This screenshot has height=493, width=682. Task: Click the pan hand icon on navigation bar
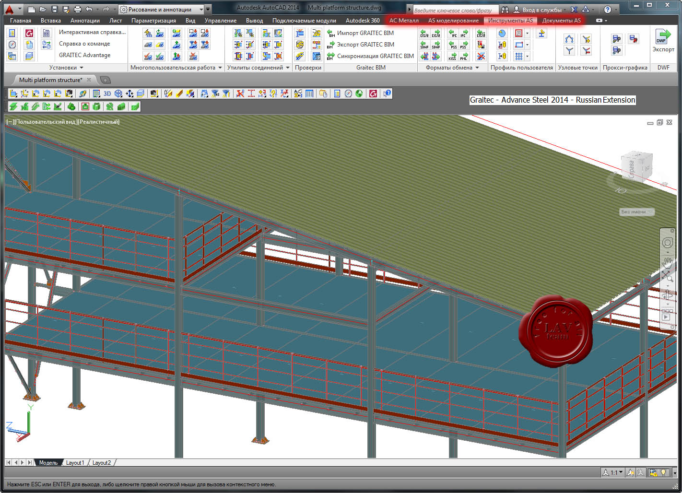[x=667, y=262]
